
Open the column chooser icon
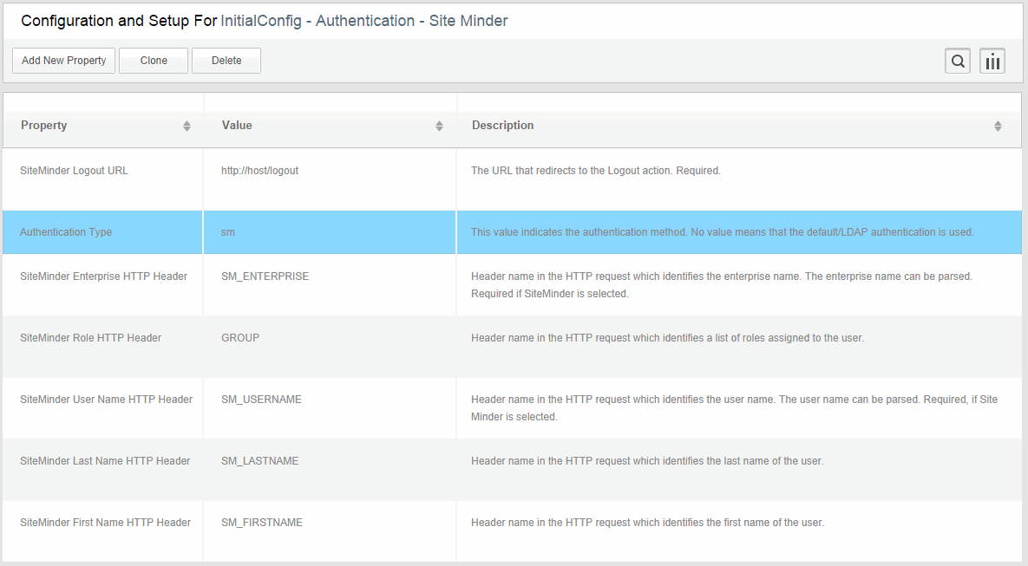pyautogui.click(x=992, y=61)
